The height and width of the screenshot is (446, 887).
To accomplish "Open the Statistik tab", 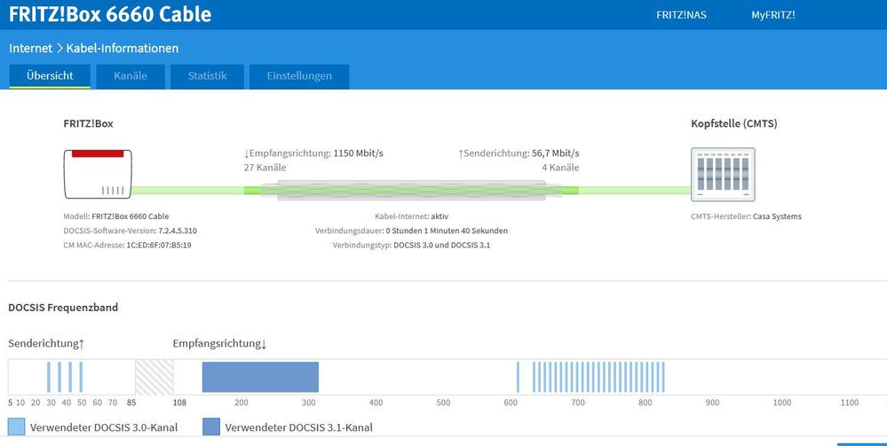I will 207,76.
